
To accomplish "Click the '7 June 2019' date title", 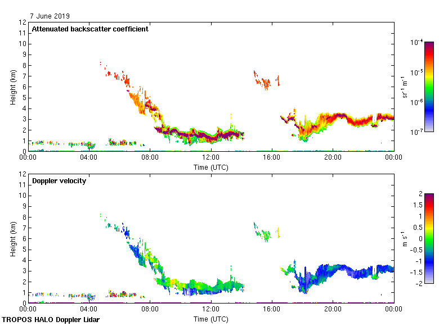I will click(x=50, y=16).
